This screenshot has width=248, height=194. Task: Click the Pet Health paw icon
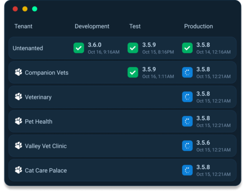[18, 121]
